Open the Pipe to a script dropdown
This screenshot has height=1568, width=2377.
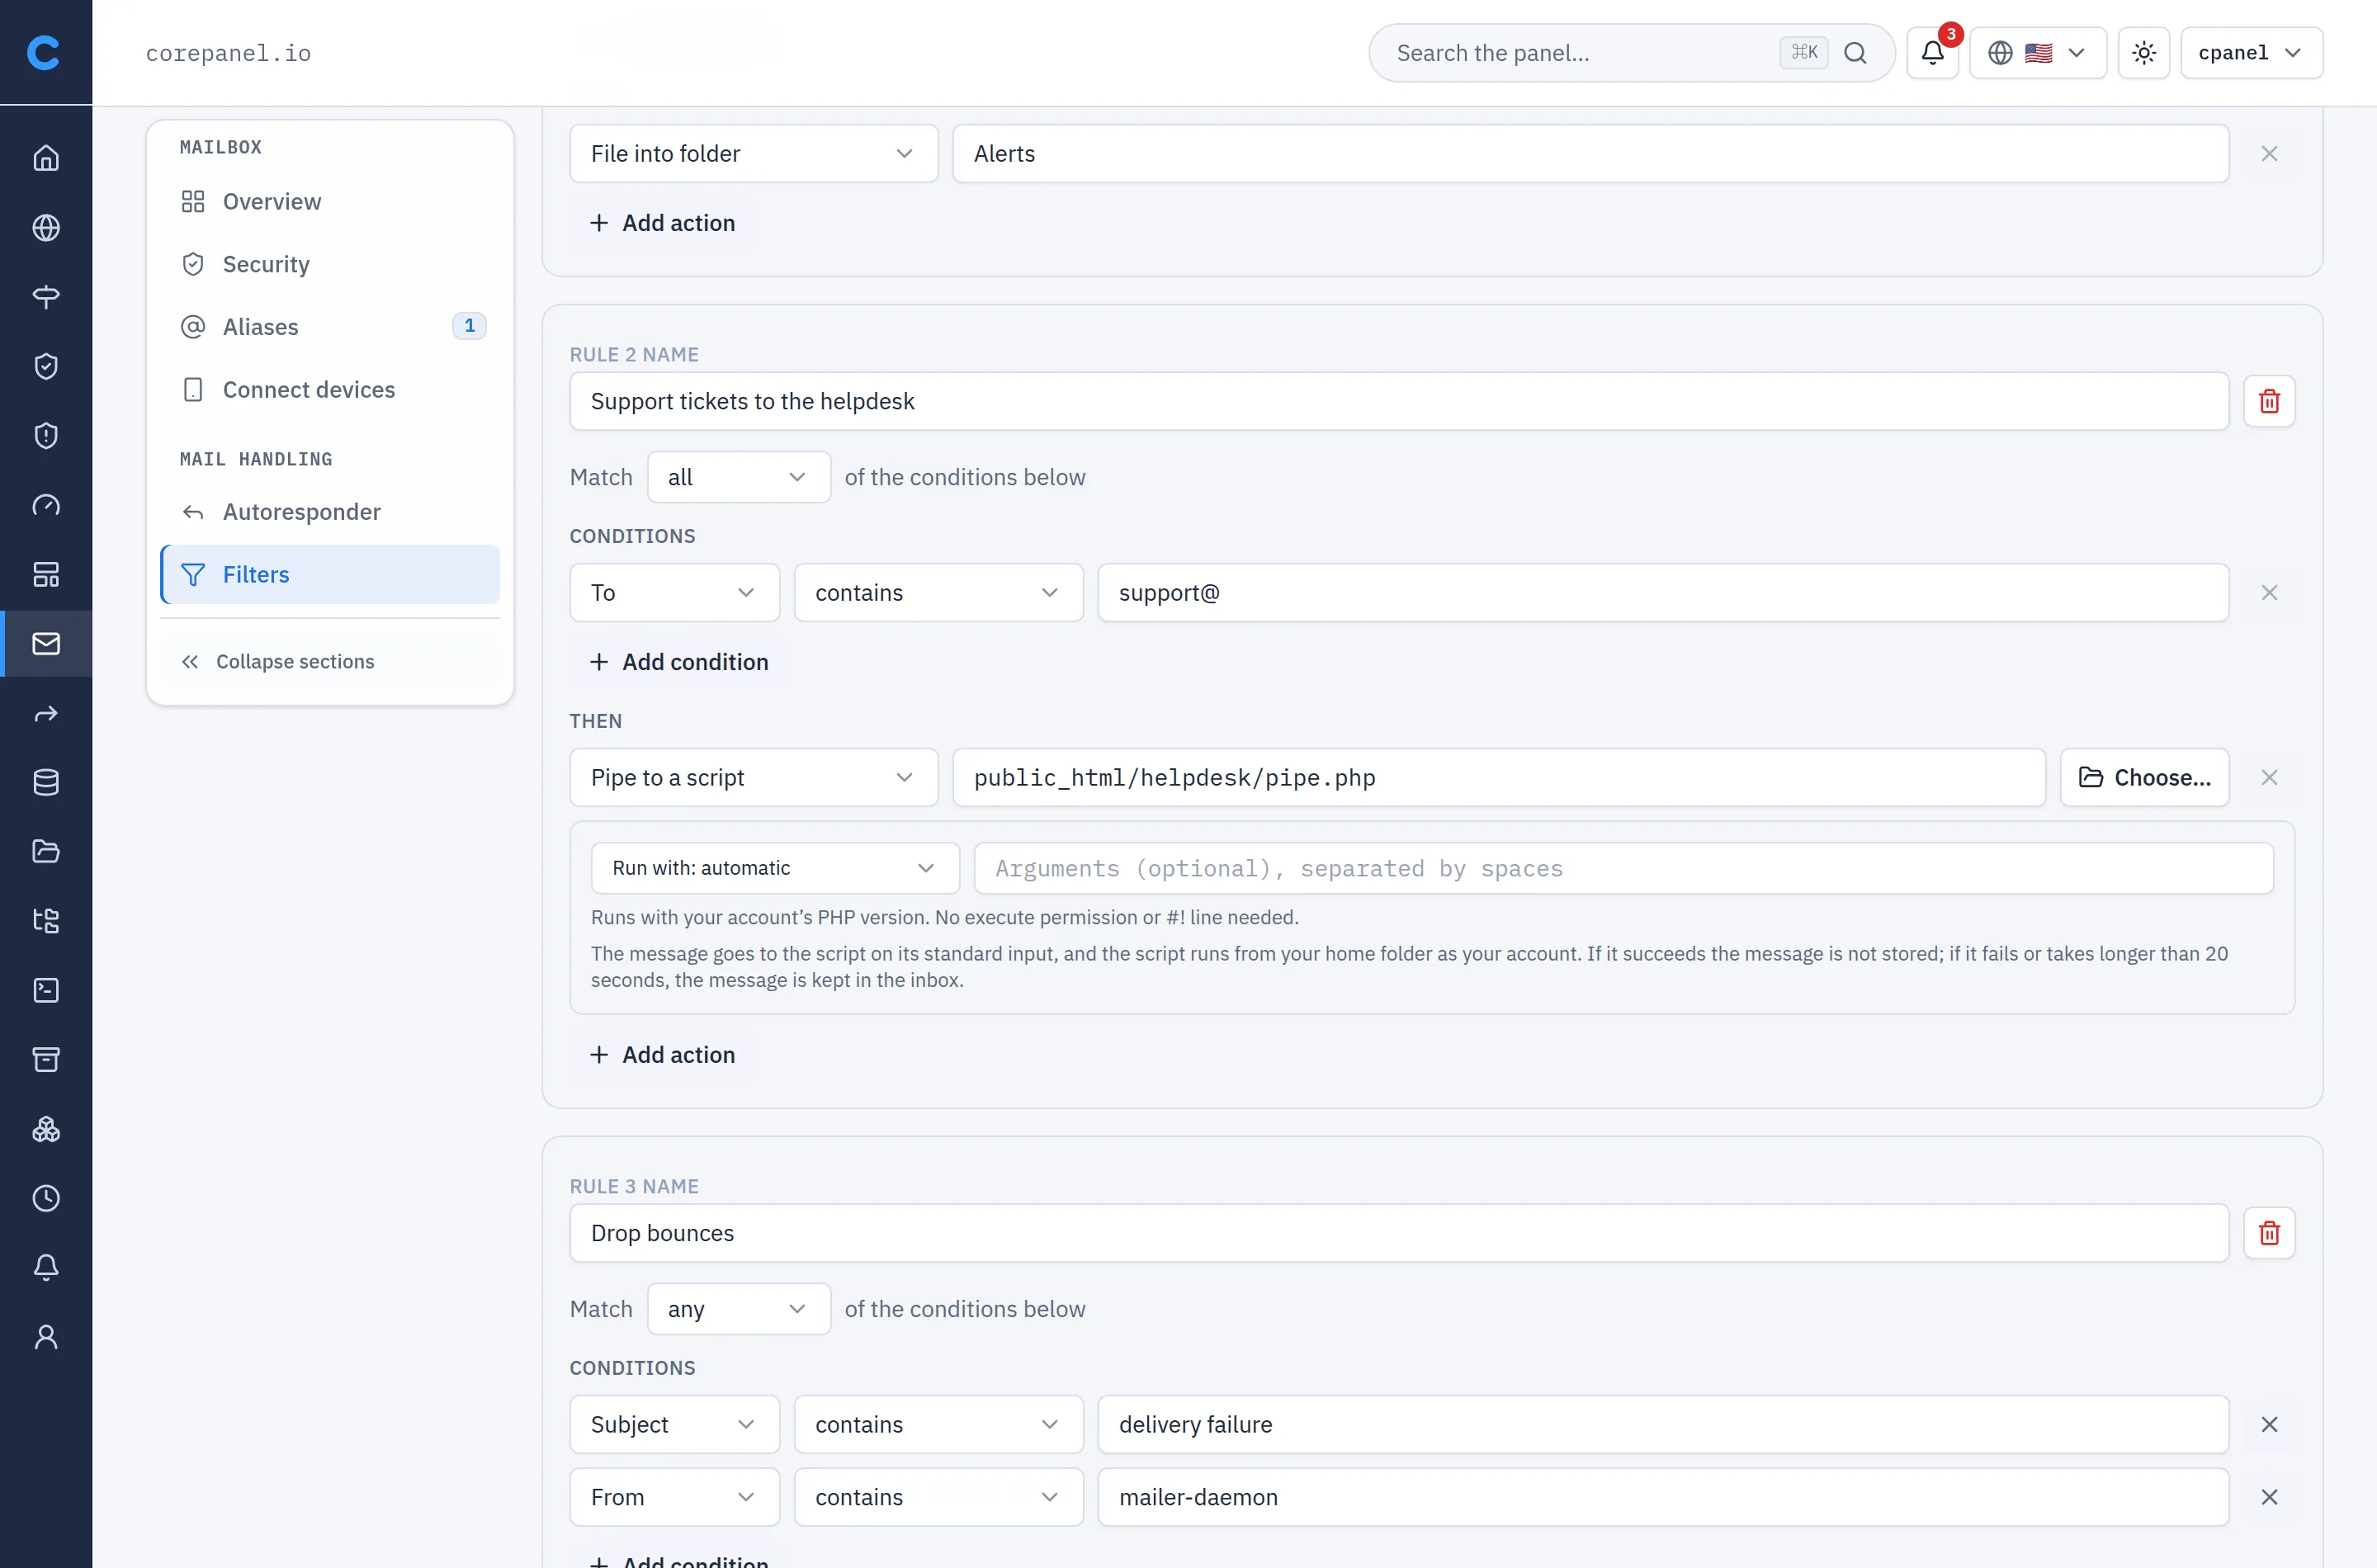point(753,778)
